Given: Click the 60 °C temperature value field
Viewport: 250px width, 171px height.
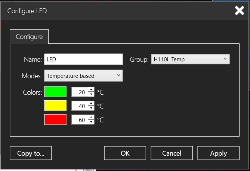Looking at the screenshot, I should (80, 120).
